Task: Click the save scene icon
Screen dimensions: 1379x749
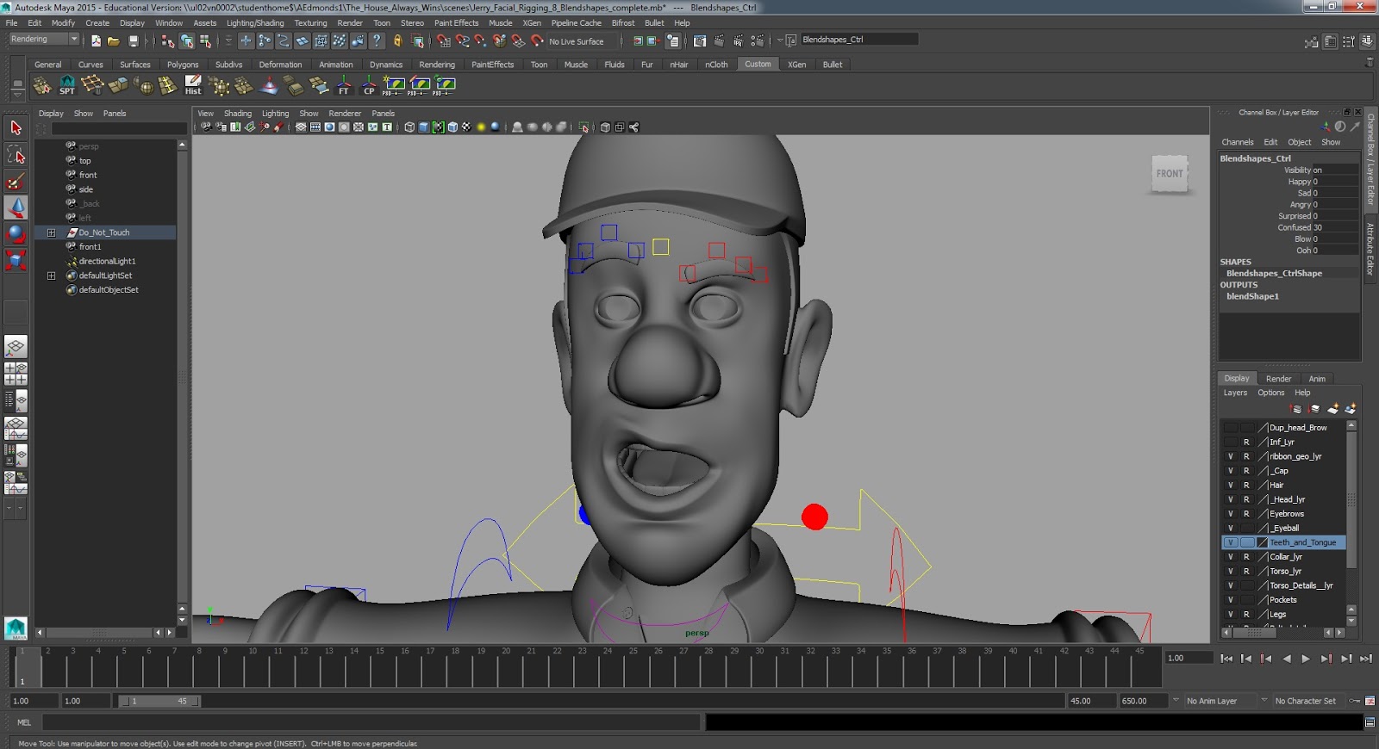Action: pos(134,41)
